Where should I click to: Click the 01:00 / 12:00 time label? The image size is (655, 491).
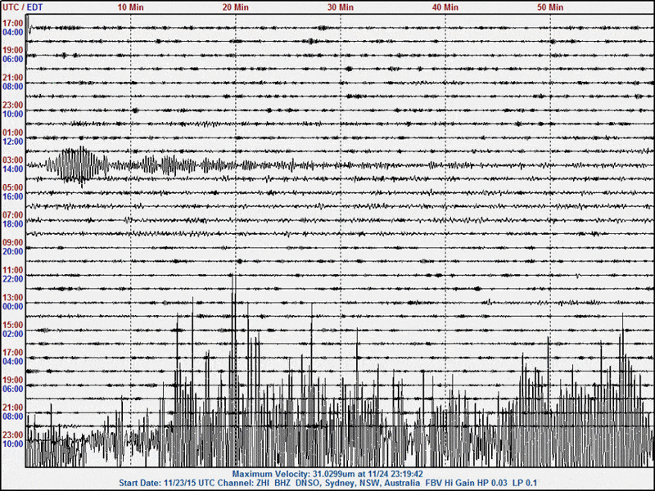14,133
